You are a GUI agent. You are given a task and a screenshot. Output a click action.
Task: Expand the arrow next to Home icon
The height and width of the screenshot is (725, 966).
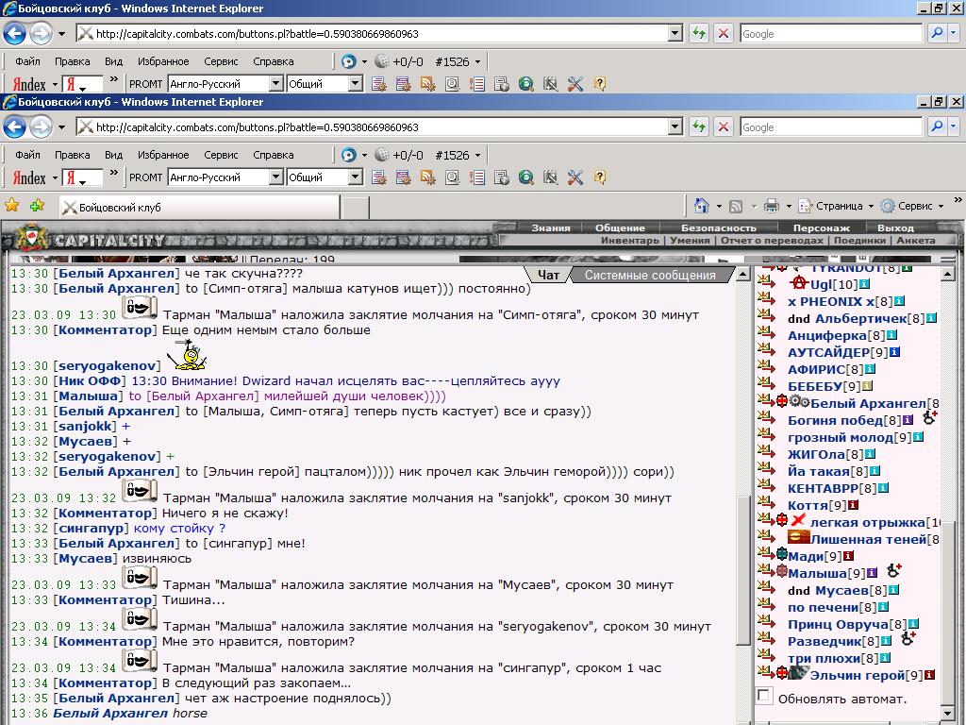pos(718,206)
